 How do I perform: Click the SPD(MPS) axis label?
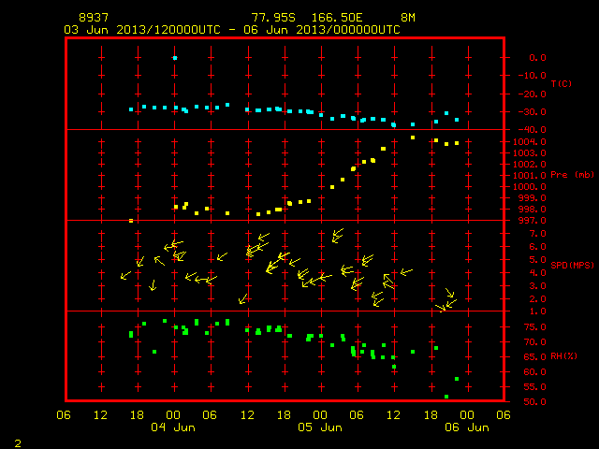[x=572, y=265]
